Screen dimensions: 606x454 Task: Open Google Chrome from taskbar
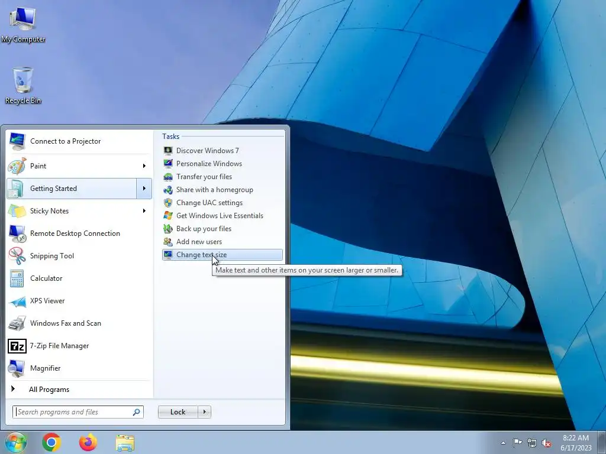(x=51, y=442)
